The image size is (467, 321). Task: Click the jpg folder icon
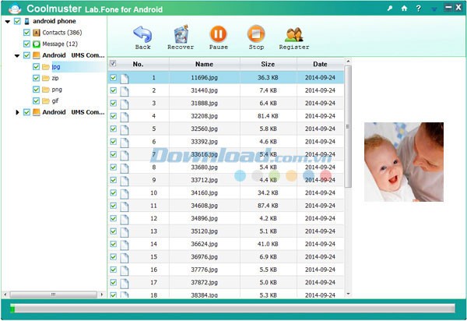point(46,67)
